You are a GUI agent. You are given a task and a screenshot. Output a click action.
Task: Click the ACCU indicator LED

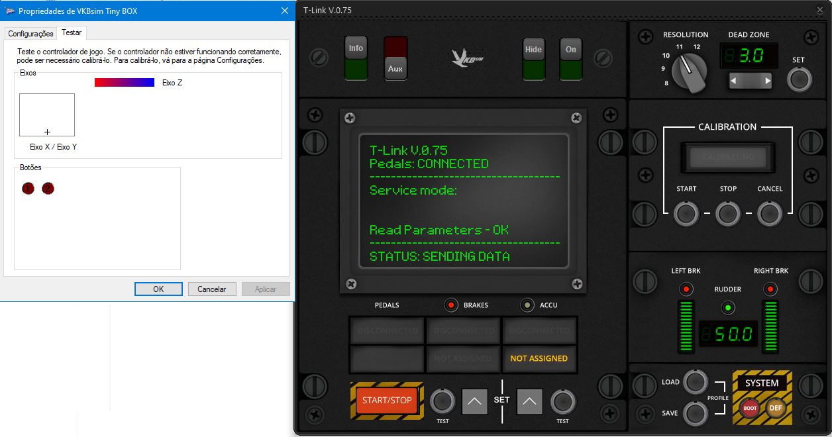coord(527,305)
